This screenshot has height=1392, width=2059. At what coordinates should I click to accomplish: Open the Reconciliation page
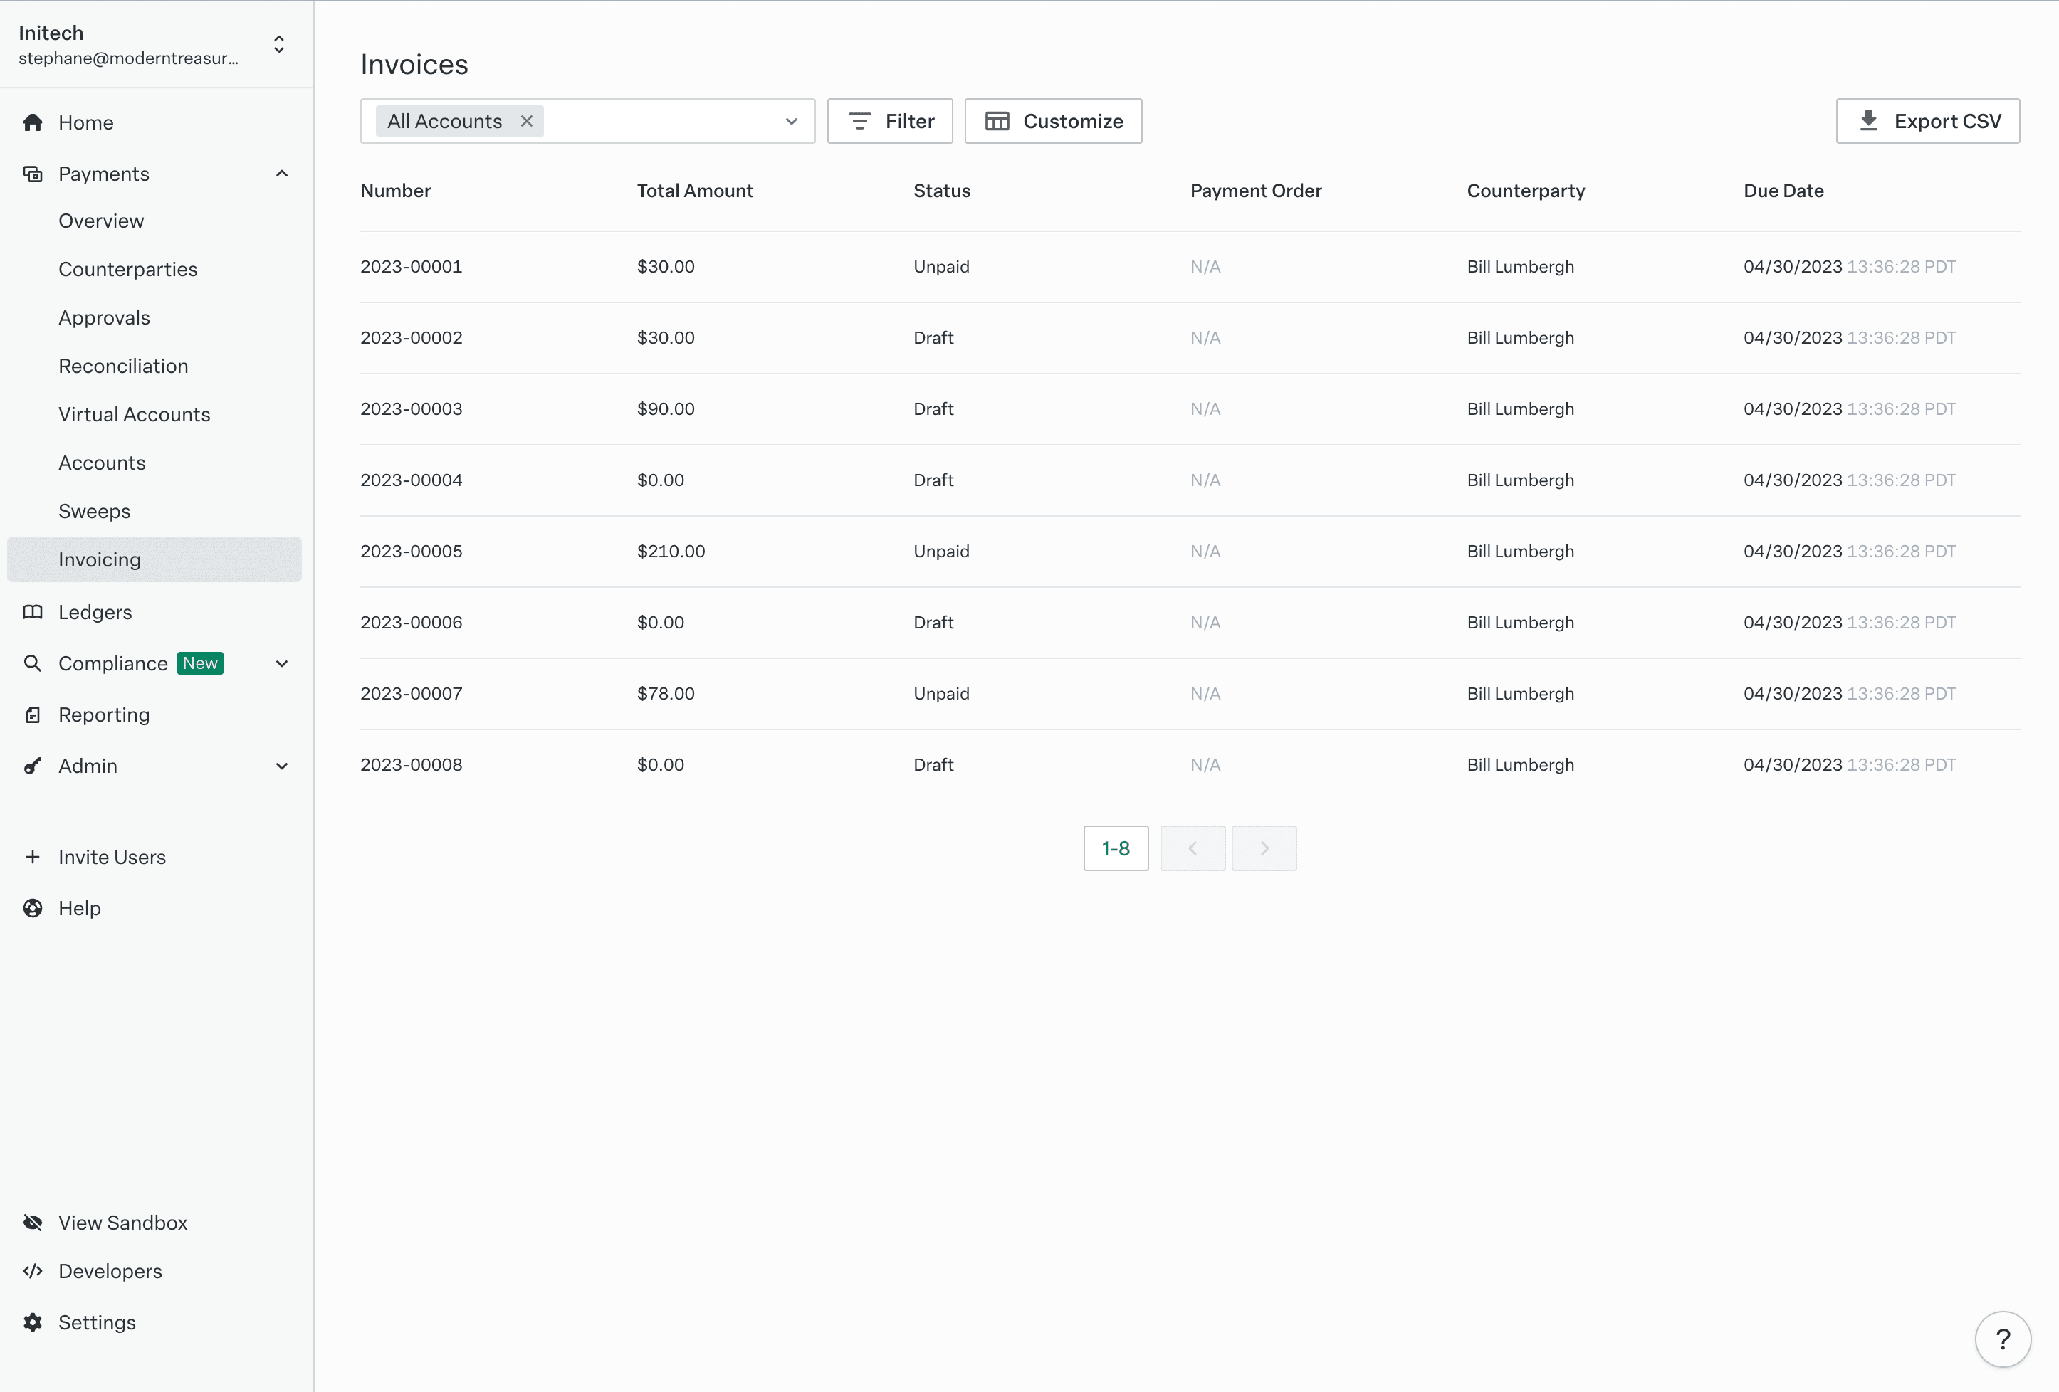click(x=123, y=366)
